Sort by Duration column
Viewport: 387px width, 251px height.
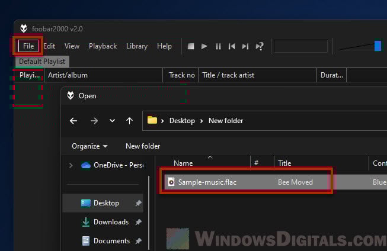tap(332, 75)
